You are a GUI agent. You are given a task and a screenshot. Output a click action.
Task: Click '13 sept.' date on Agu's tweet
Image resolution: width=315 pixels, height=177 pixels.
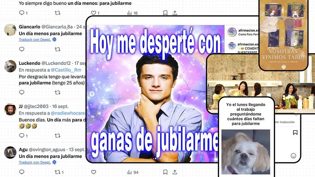pyautogui.click(x=77, y=150)
